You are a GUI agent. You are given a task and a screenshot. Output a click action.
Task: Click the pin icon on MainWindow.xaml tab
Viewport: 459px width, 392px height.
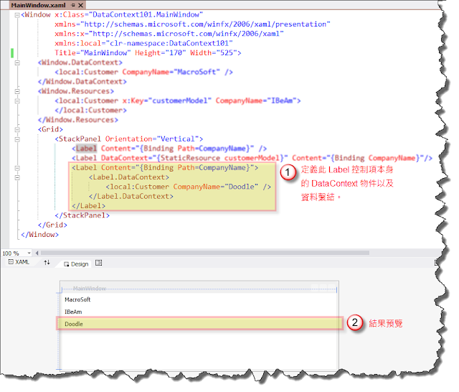(x=73, y=5)
